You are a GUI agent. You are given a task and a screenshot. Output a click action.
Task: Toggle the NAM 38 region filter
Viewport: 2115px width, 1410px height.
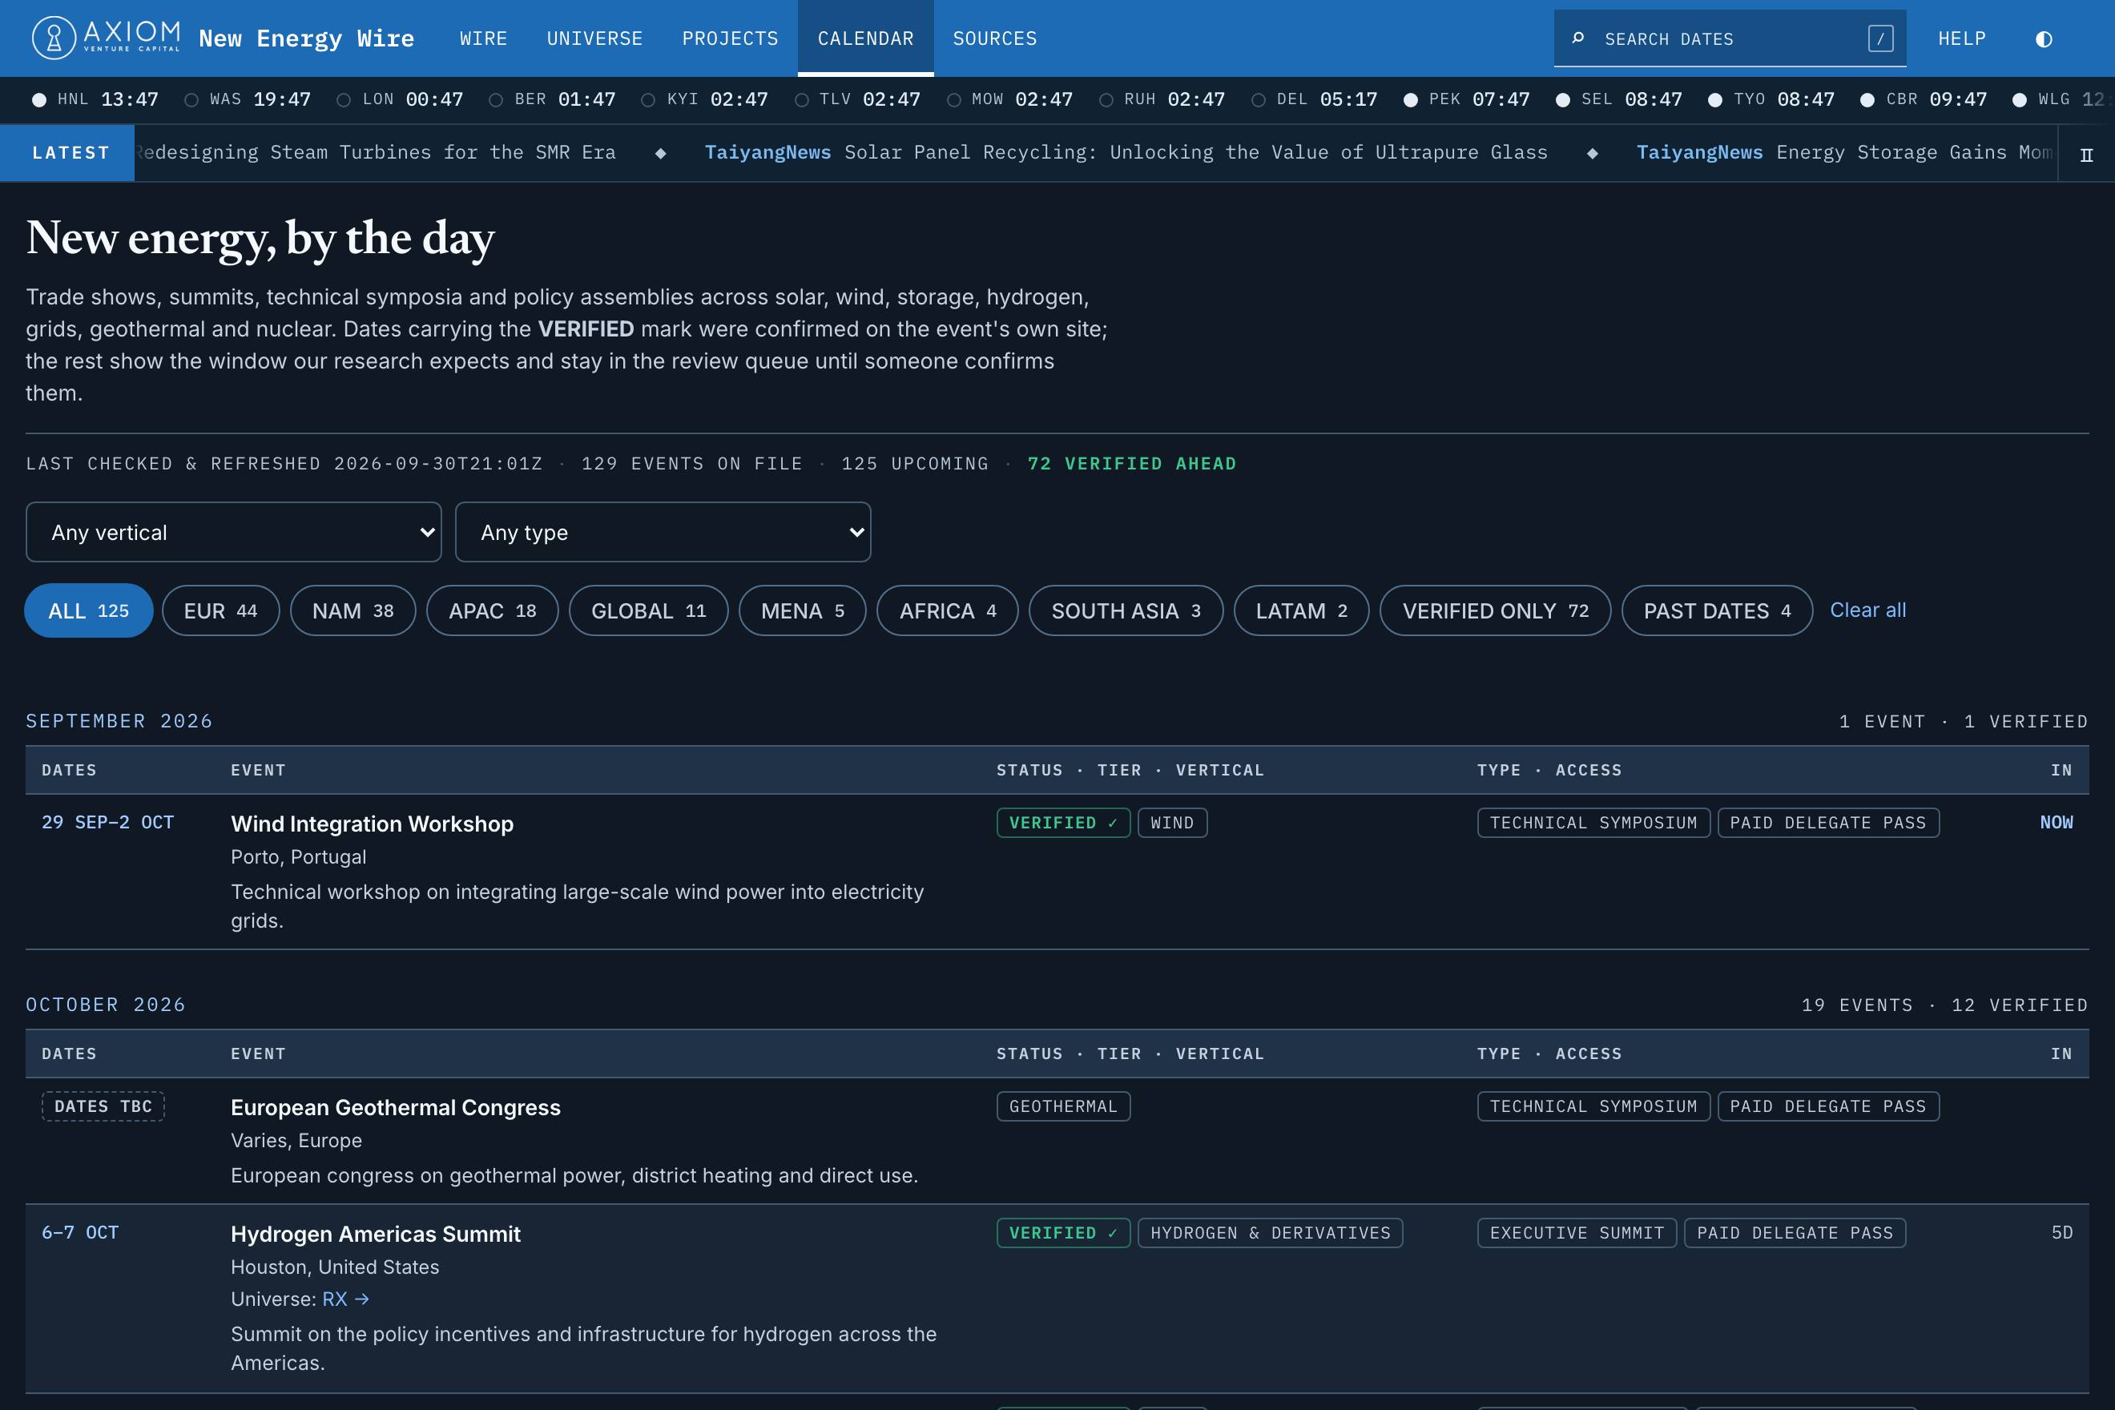tap(352, 610)
